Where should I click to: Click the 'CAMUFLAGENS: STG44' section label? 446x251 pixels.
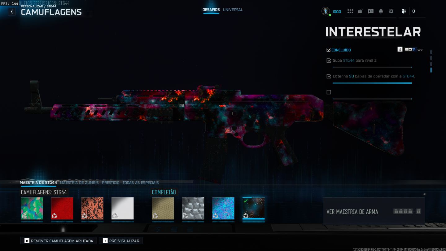(x=44, y=192)
